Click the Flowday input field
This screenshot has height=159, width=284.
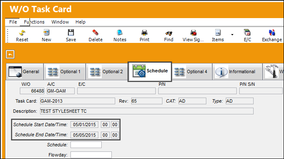point(91,155)
